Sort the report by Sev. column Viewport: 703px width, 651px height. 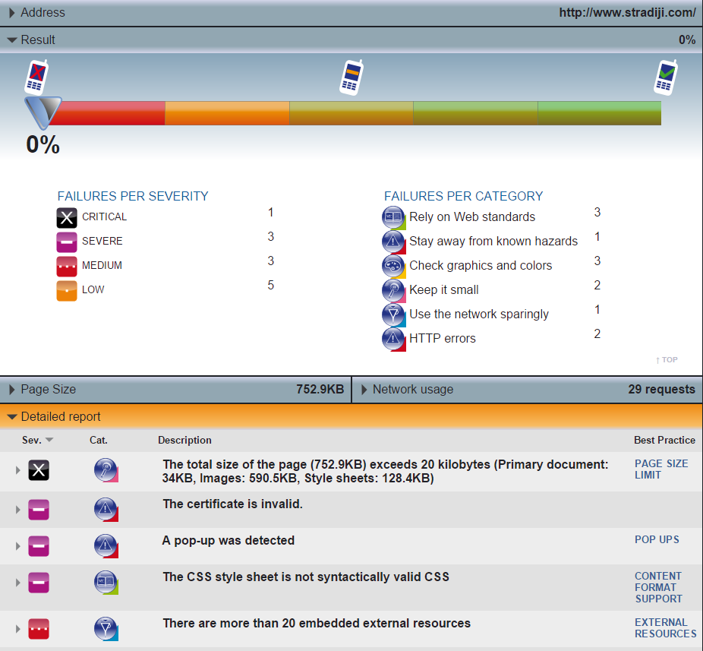coord(38,440)
